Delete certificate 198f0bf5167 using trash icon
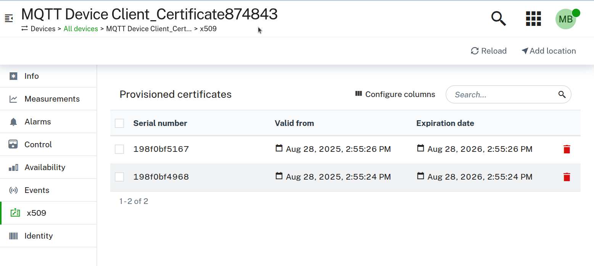The height and width of the screenshot is (266, 594). coord(567,149)
